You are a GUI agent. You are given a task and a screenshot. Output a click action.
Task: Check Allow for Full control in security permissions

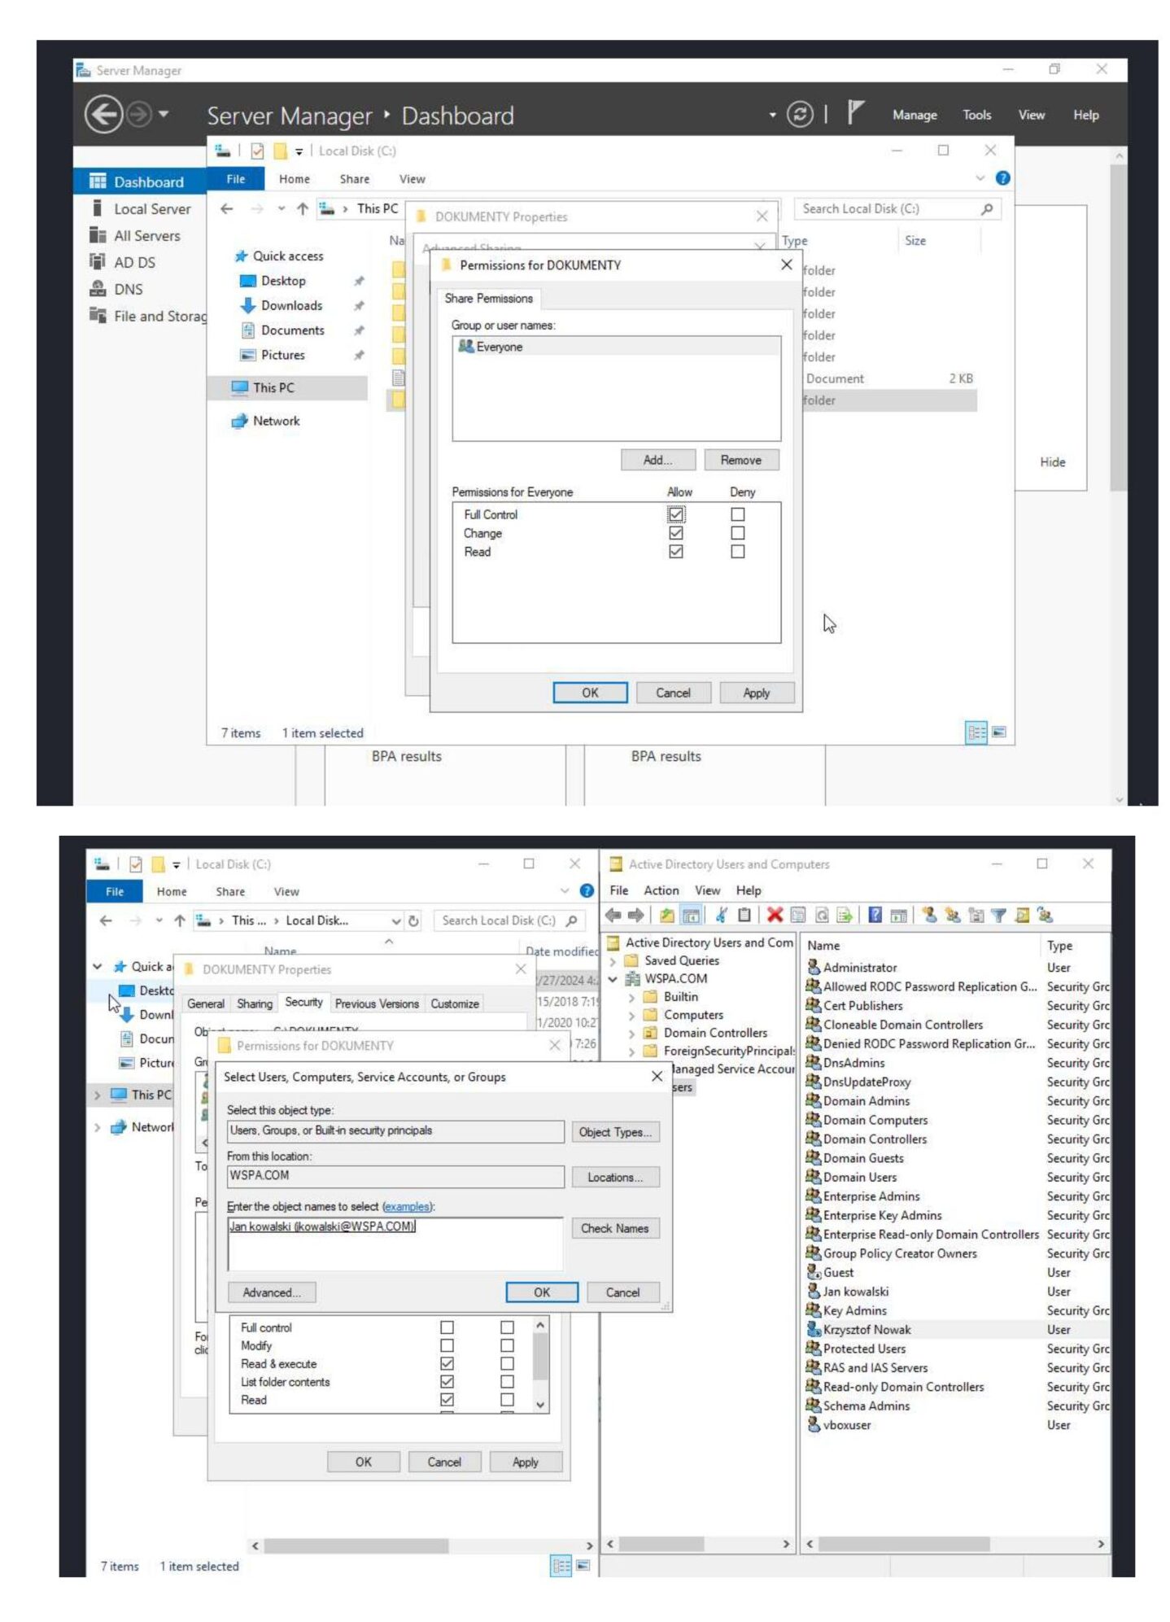click(x=447, y=1327)
